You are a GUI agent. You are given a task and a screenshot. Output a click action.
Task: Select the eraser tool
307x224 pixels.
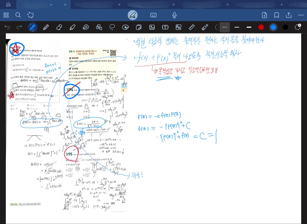59,27
